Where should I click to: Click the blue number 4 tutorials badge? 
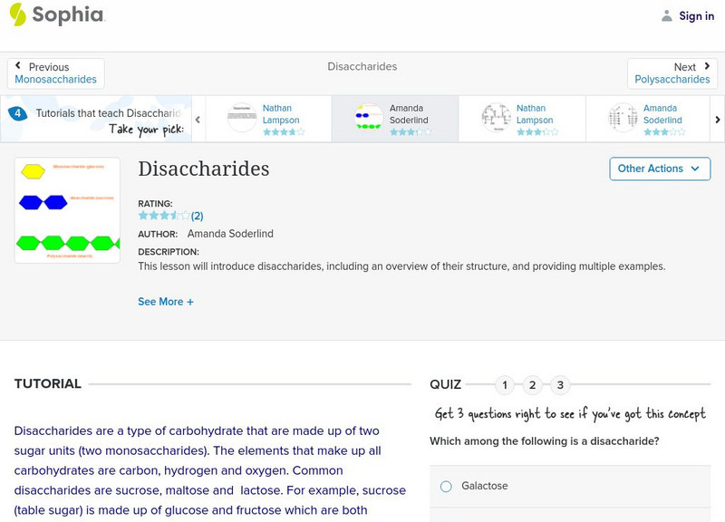[x=17, y=113]
